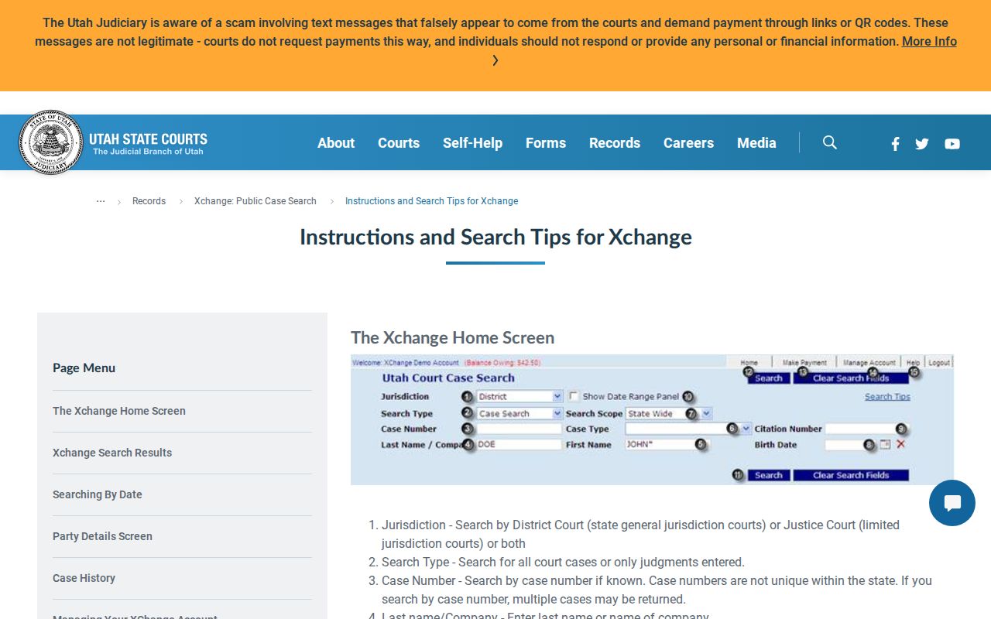991x619 pixels.
Task: Select the 'The Xchange Home Screen' content heading
Action: click(x=452, y=337)
